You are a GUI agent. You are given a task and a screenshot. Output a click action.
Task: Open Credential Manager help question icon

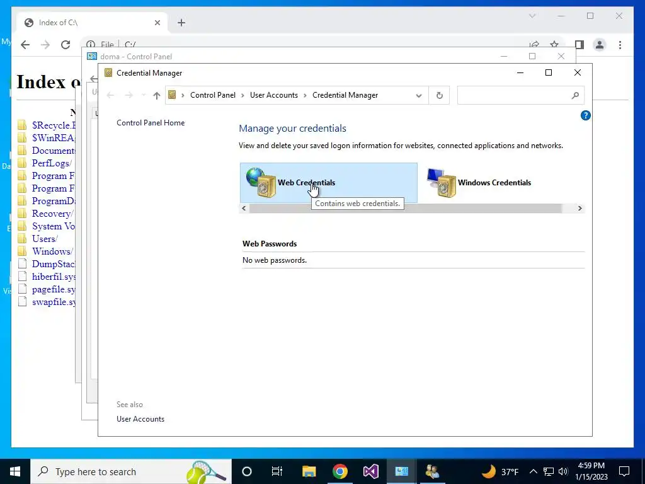[585, 116]
